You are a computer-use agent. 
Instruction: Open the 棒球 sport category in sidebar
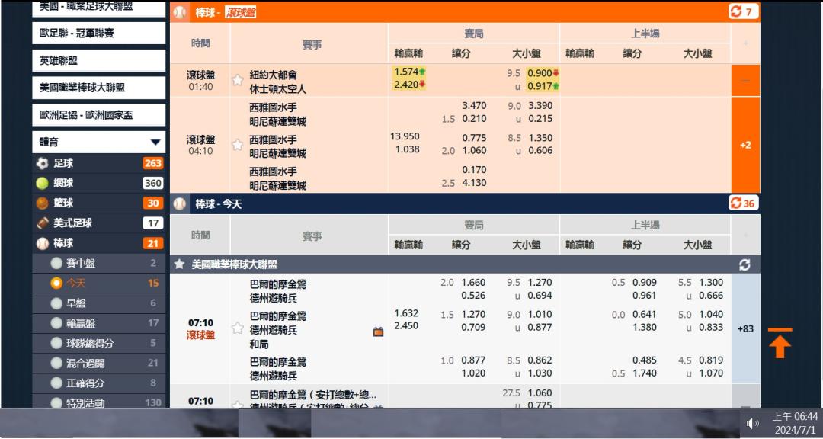point(98,243)
